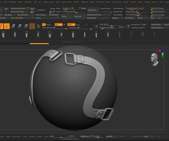Open the Stroke menu
This screenshot has width=169, height=141.
point(140,2)
